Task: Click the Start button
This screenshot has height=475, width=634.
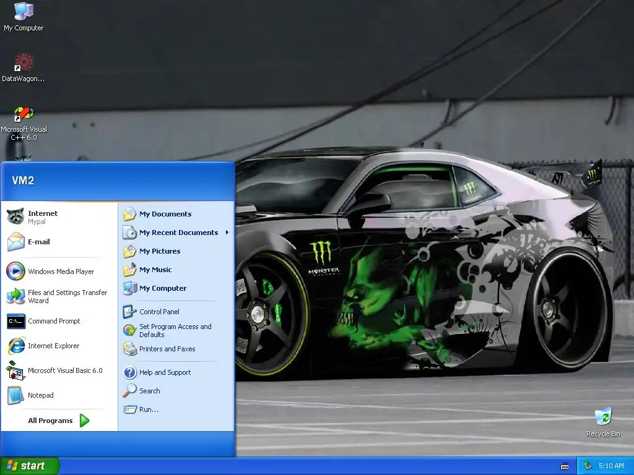Action: coord(30,466)
